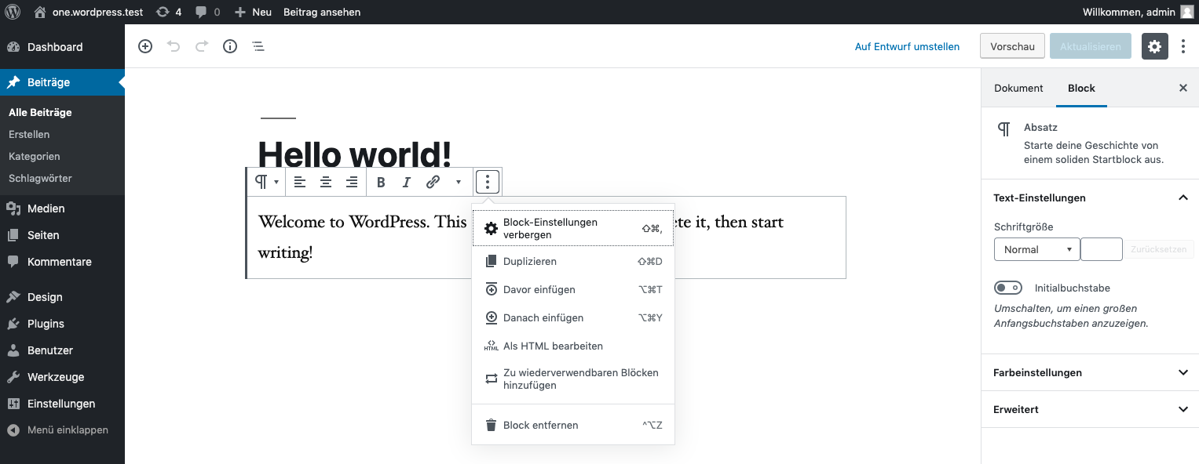Toggle bold formatting
Screen dimensions: 1199x464
pyautogui.click(x=381, y=182)
